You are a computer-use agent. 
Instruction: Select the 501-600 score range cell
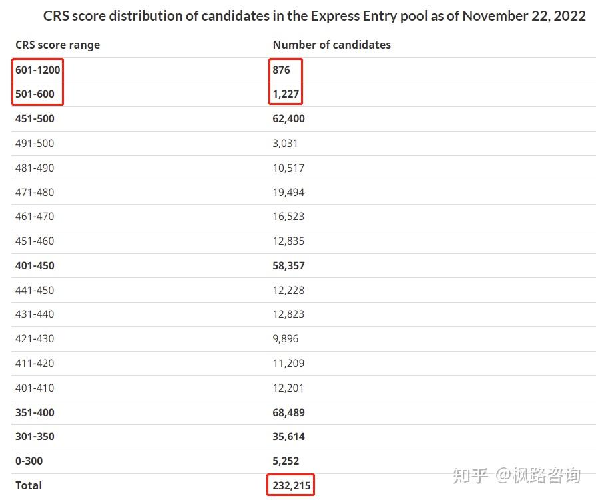35,94
